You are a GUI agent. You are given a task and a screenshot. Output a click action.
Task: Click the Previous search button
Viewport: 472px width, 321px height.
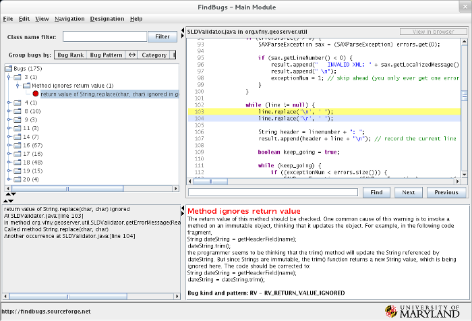point(446,192)
